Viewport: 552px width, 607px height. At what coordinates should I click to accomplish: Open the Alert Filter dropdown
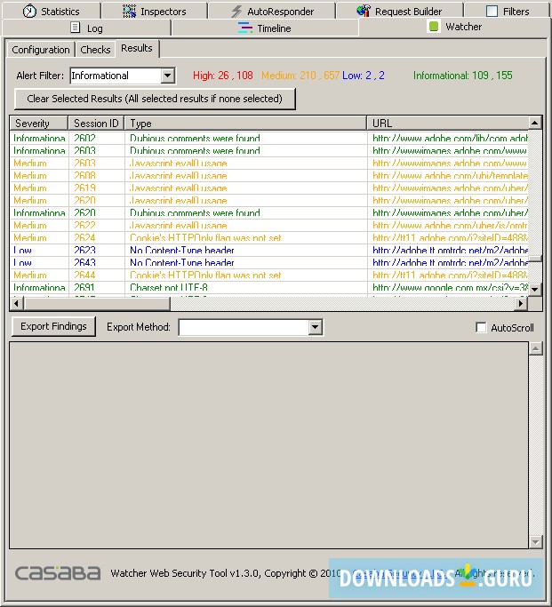(168, 76)
